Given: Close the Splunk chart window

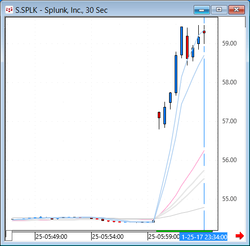Looking at the screenshot, I should [x=237, y=10].
